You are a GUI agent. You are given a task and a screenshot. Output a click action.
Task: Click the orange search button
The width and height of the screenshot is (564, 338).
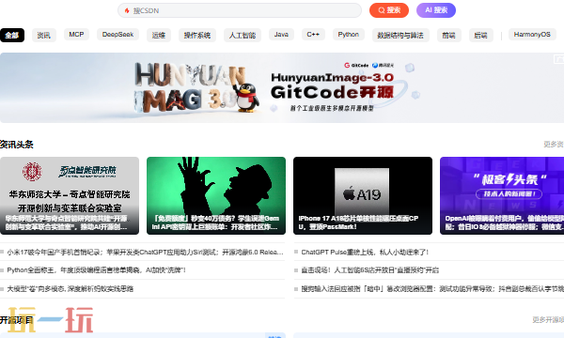(x=389, y=10)
